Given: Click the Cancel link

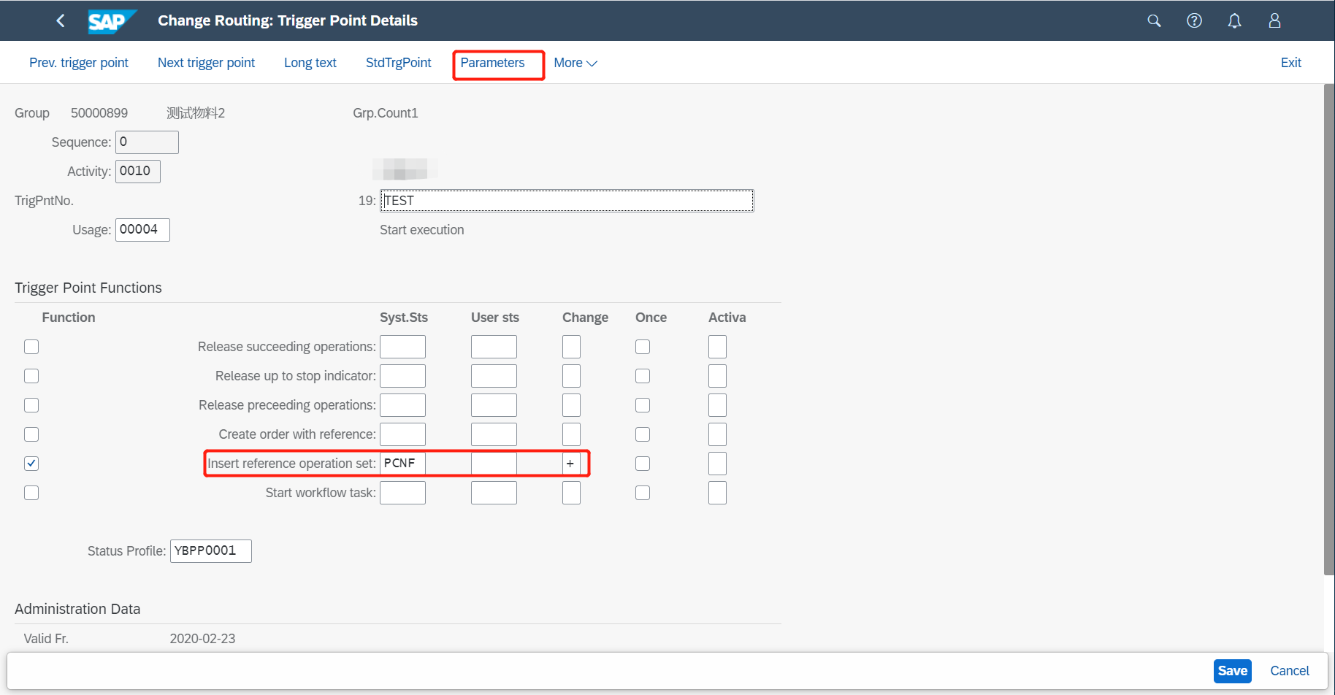Looking at the screenshot, I should pyautogui.click(x=1289, y=670).
